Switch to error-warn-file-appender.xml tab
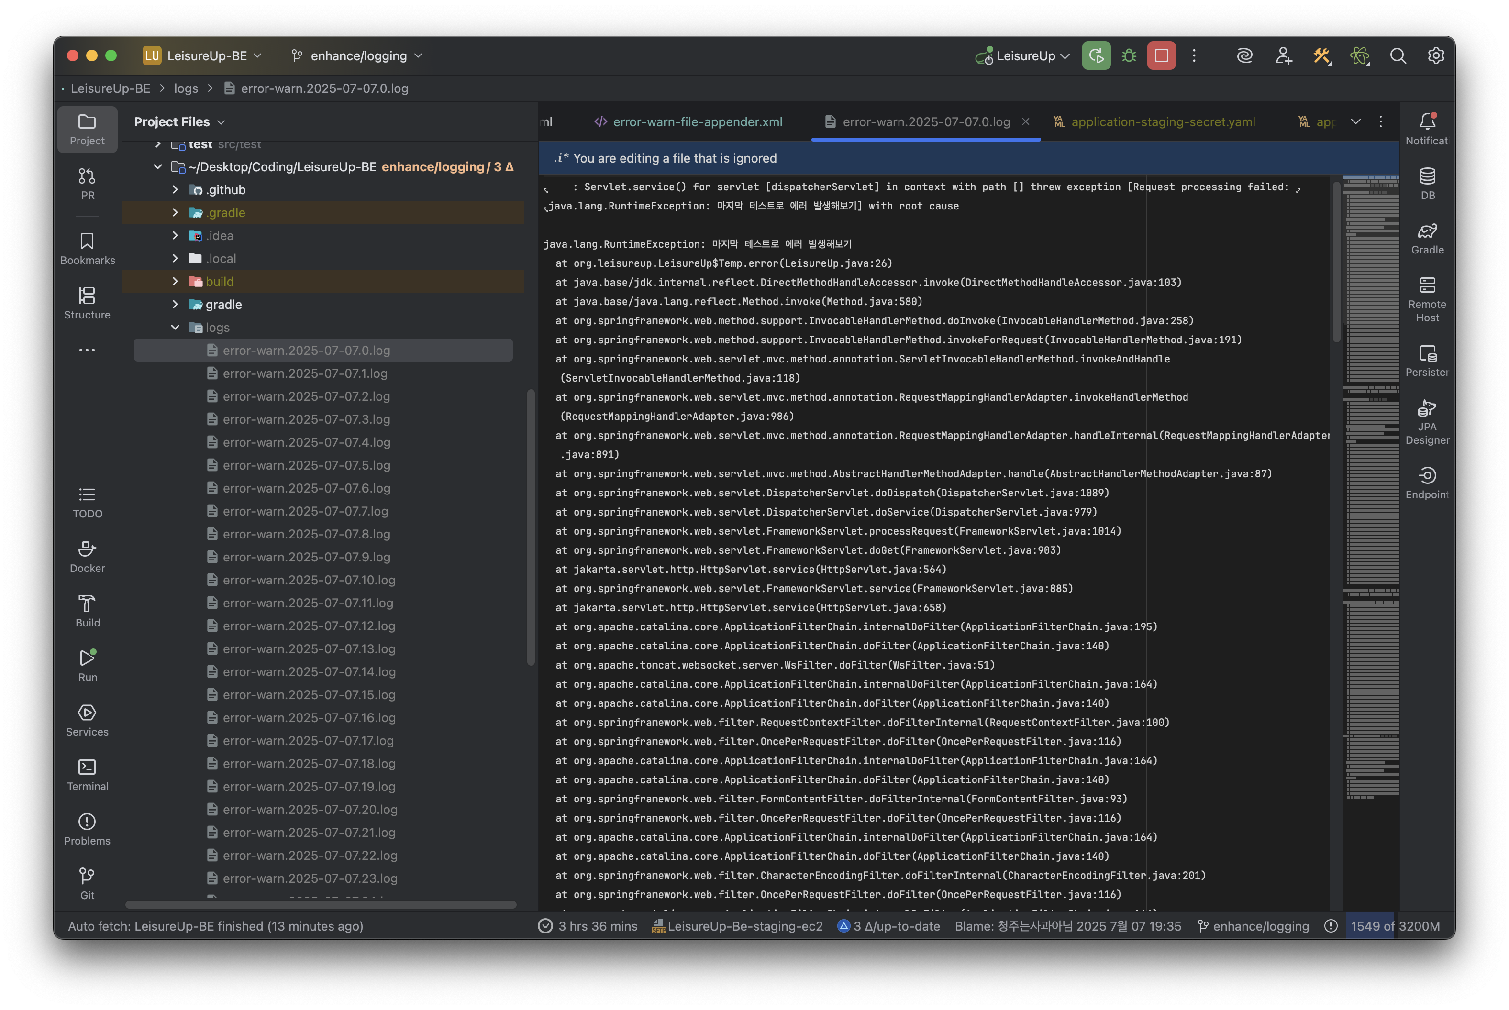 coord(697,122)
